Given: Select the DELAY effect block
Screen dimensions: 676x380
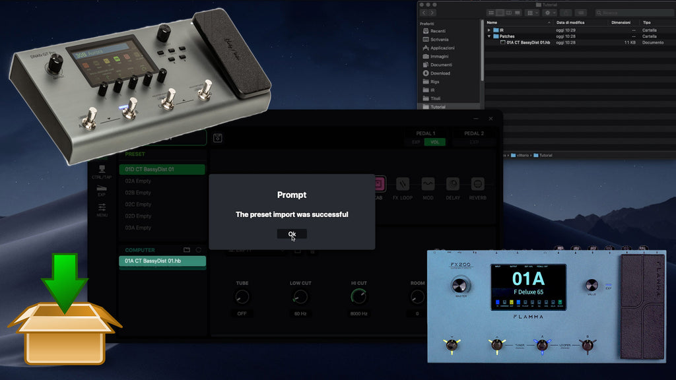Looking at the screenshot, I should (453, 185).
